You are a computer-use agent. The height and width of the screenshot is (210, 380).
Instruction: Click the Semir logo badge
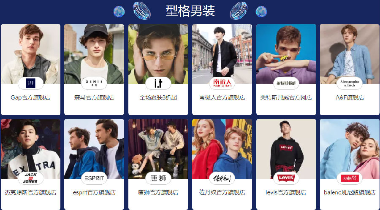94,83
